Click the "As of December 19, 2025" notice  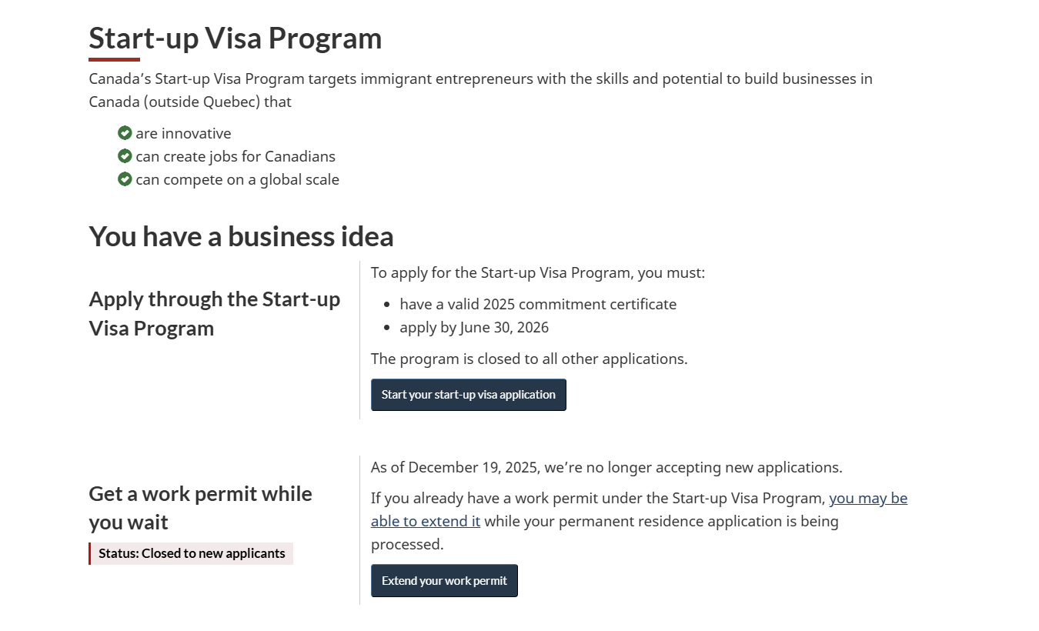pos(606,467)
